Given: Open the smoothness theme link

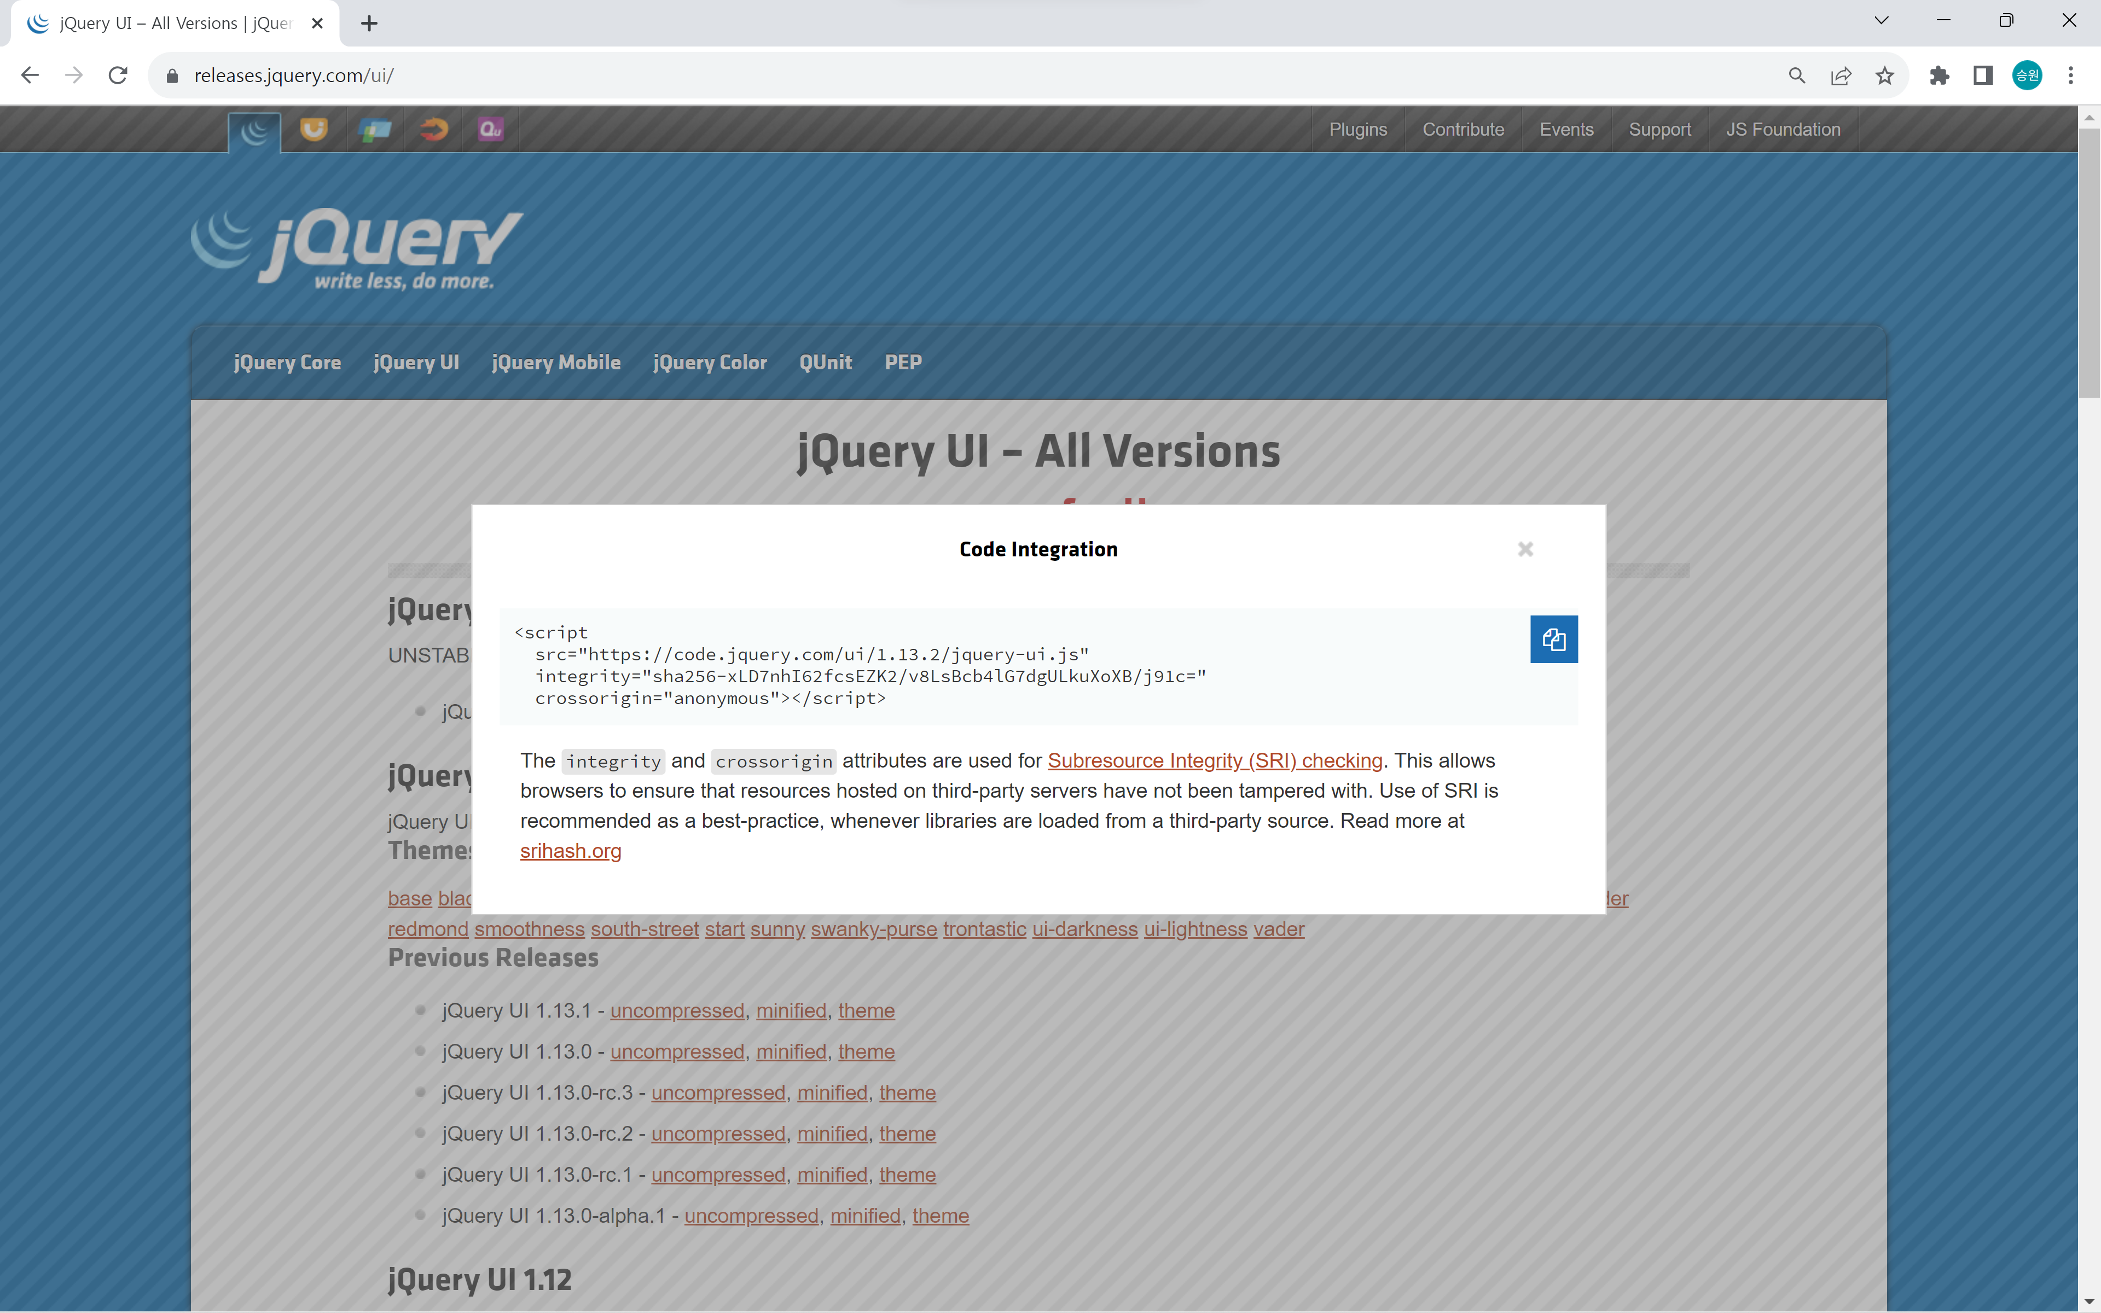Looking at the screenshot, I should (530, 929).
